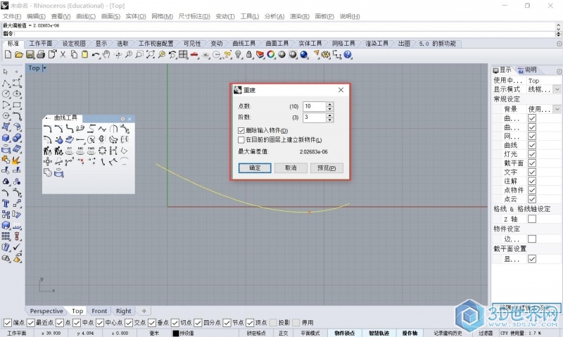Click the New file icon in standard toolbar
Image resolution: width=563 pixels, height=337 pixels.
(x=8, y=55)
